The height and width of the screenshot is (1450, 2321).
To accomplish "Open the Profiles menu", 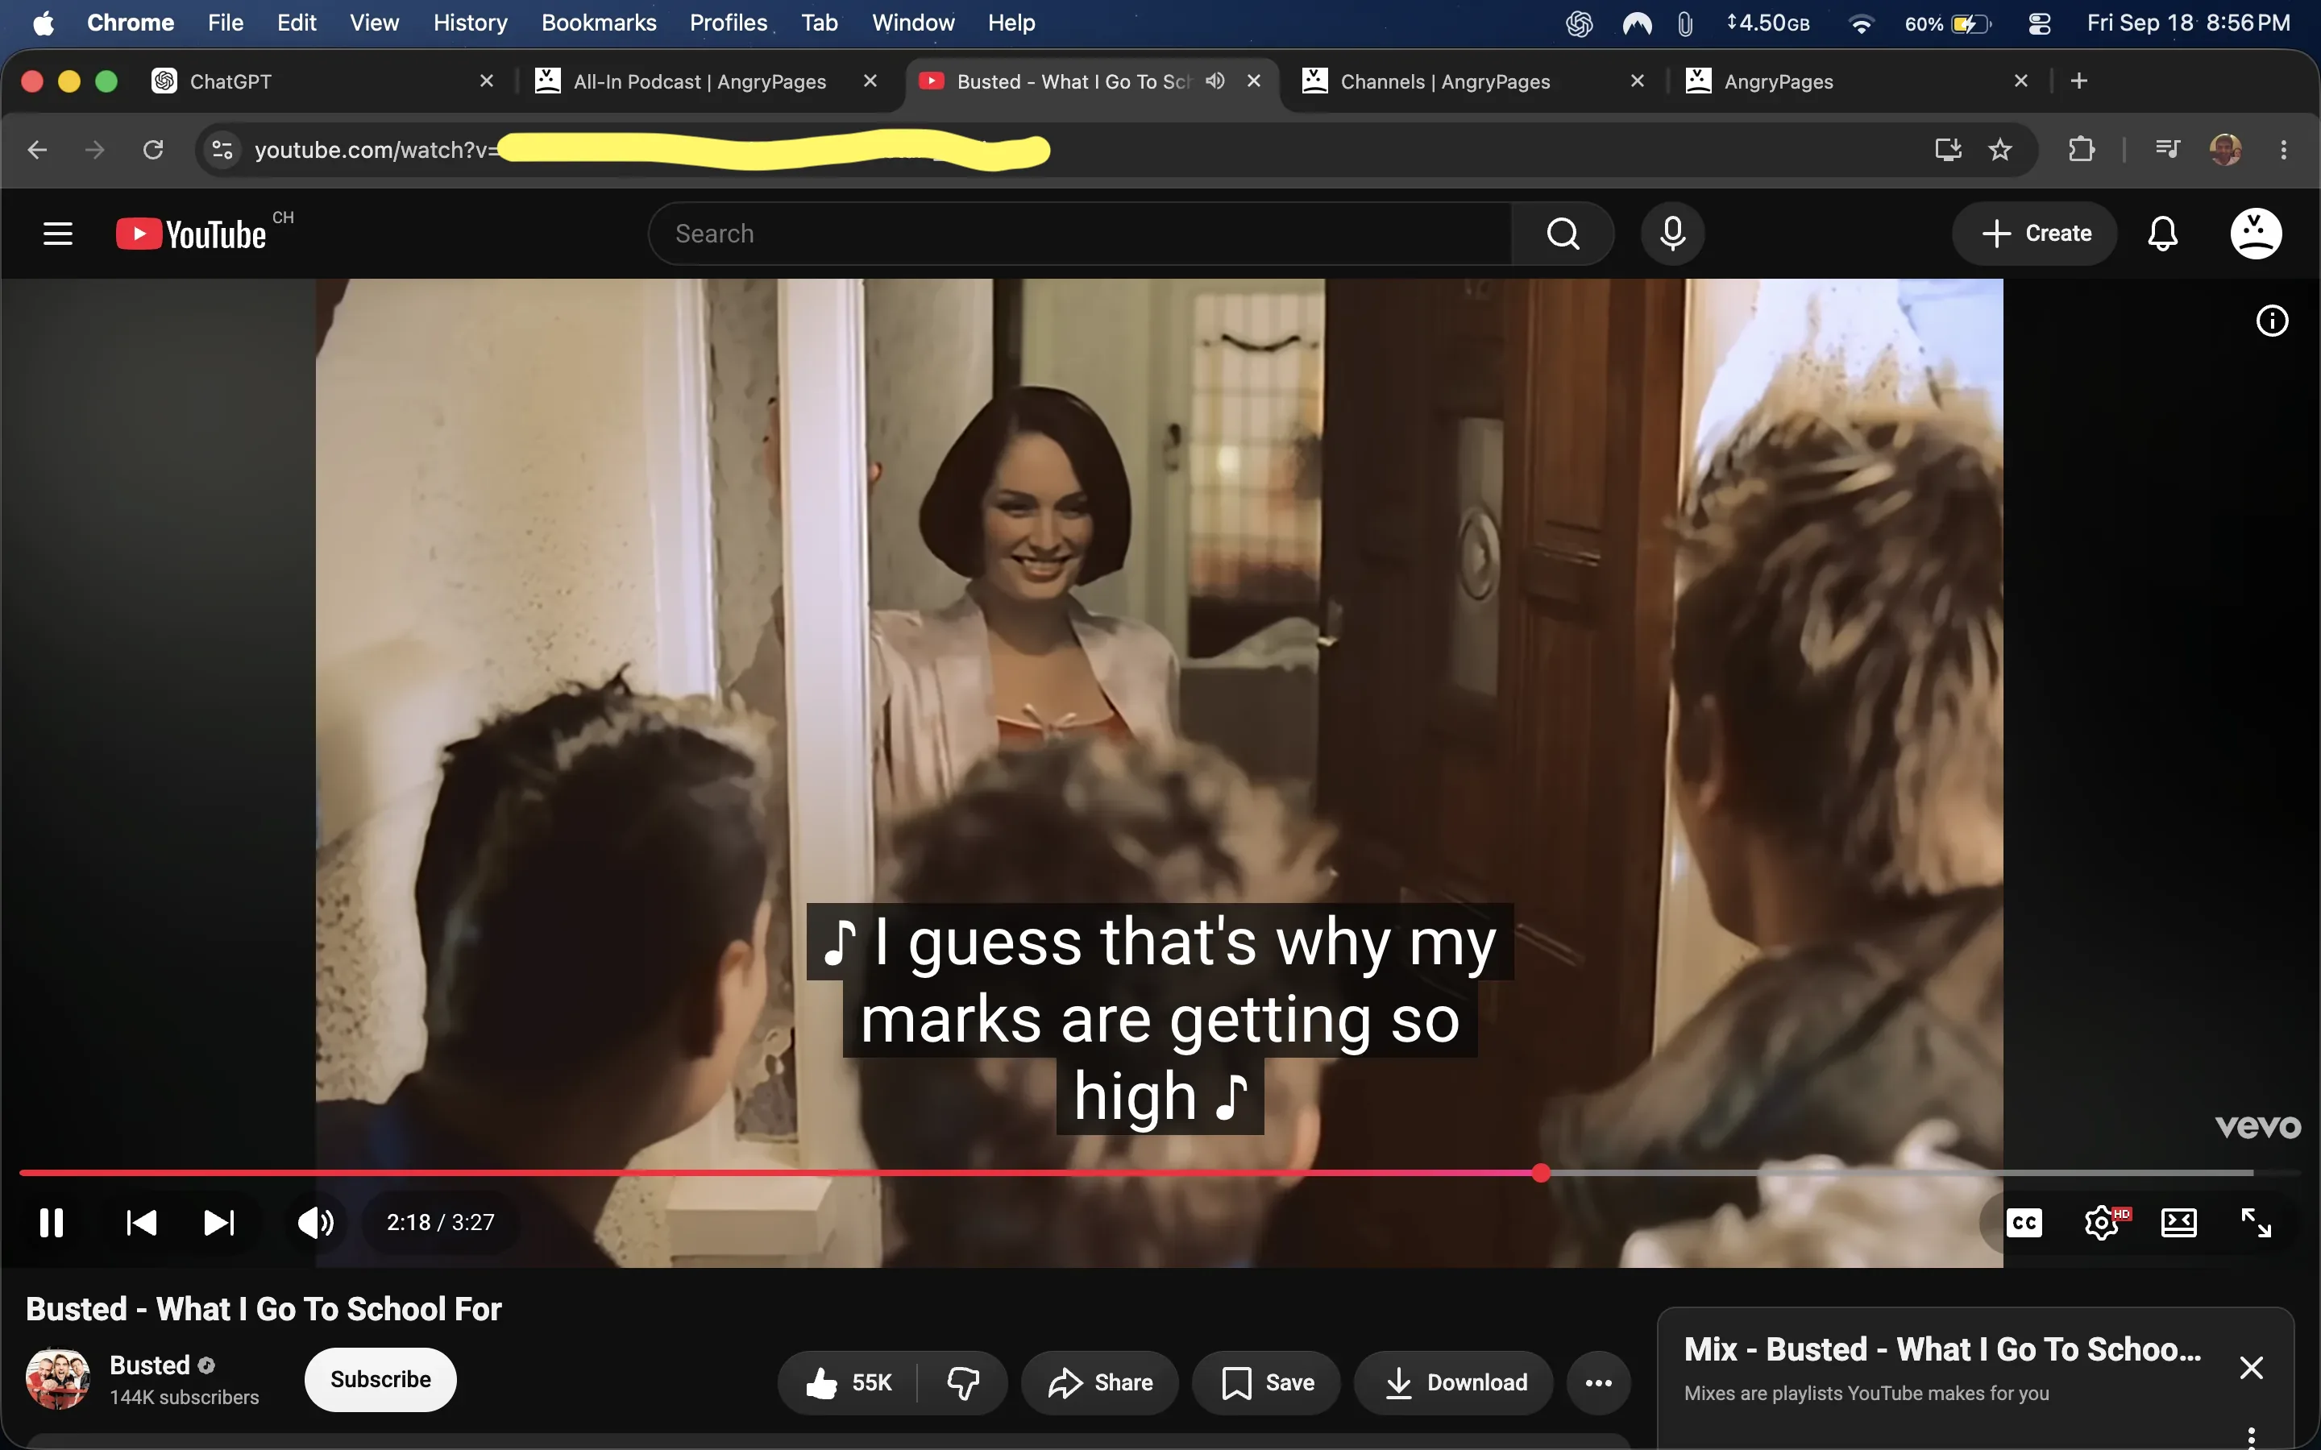I will (x=728, y=23).
